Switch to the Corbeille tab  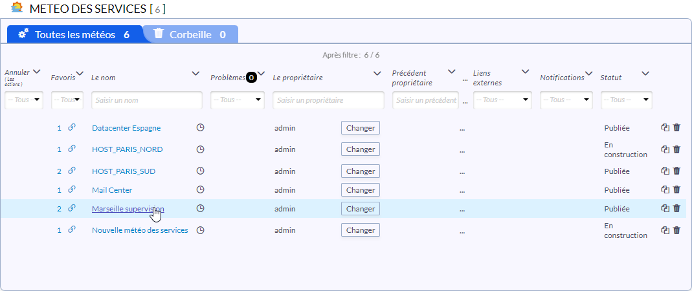[x=190, y=34]
